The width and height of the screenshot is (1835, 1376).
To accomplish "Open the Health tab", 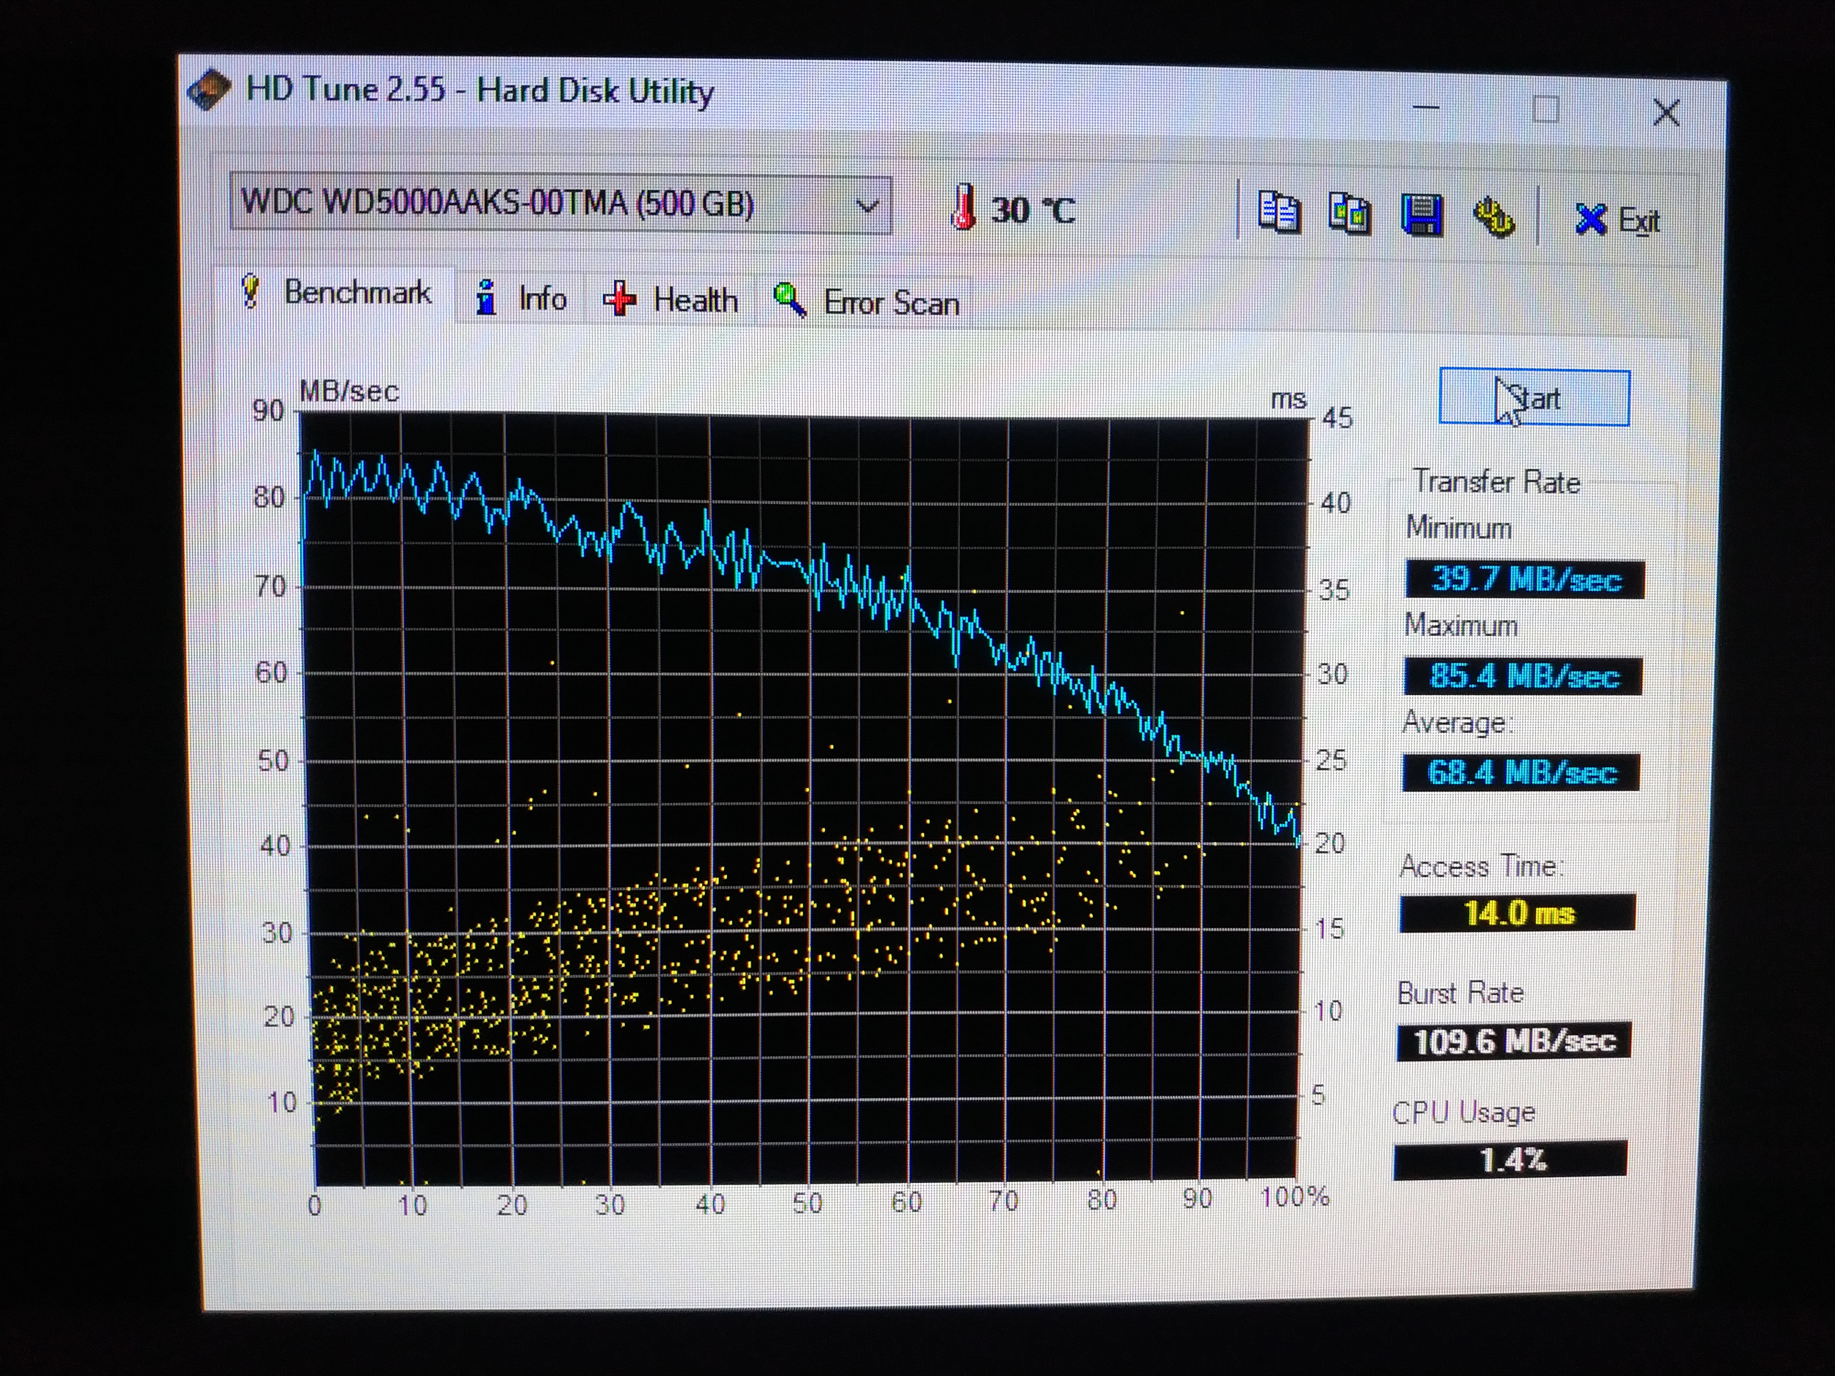I will (x=671, y=300).
